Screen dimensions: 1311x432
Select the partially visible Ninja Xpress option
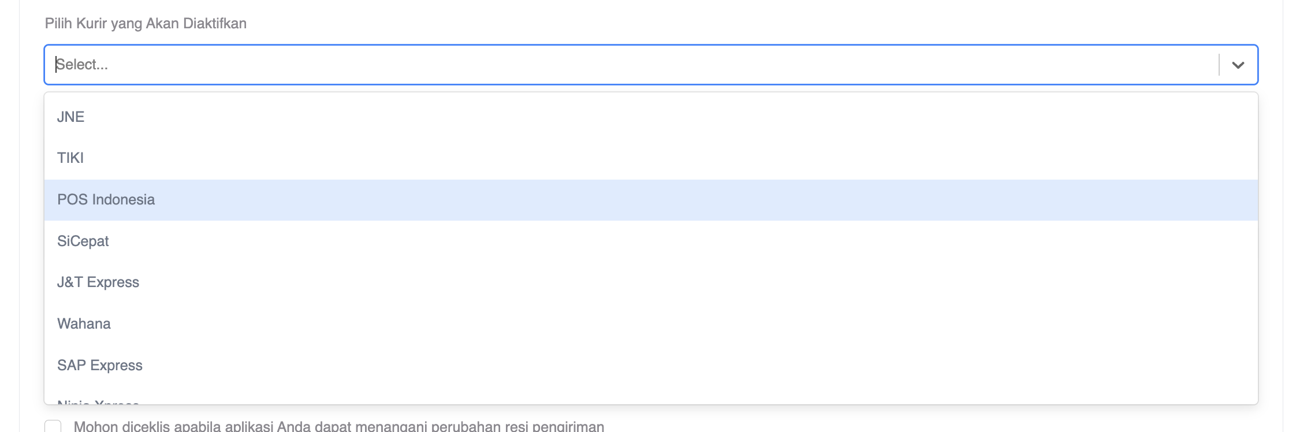click(97, 403)
